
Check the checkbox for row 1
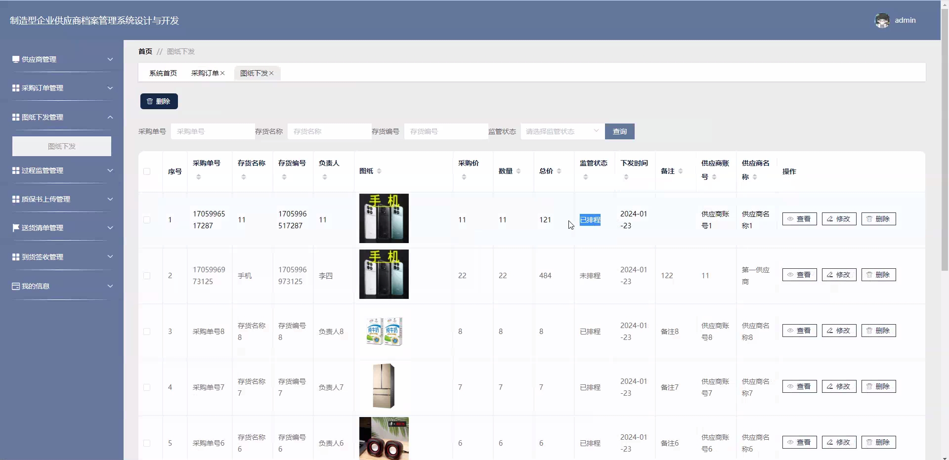click(x=147, y=220)
